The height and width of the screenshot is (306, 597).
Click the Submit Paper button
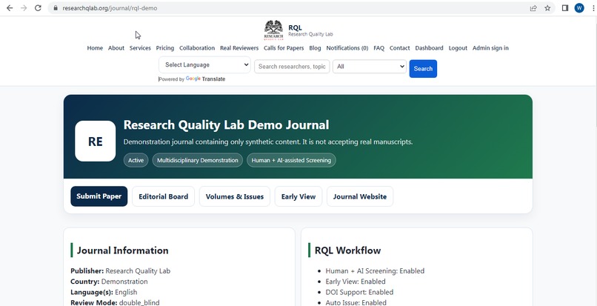(x=99, y=196)
